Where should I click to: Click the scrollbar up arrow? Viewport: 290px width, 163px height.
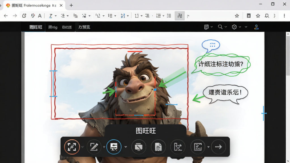coord(288,34)
